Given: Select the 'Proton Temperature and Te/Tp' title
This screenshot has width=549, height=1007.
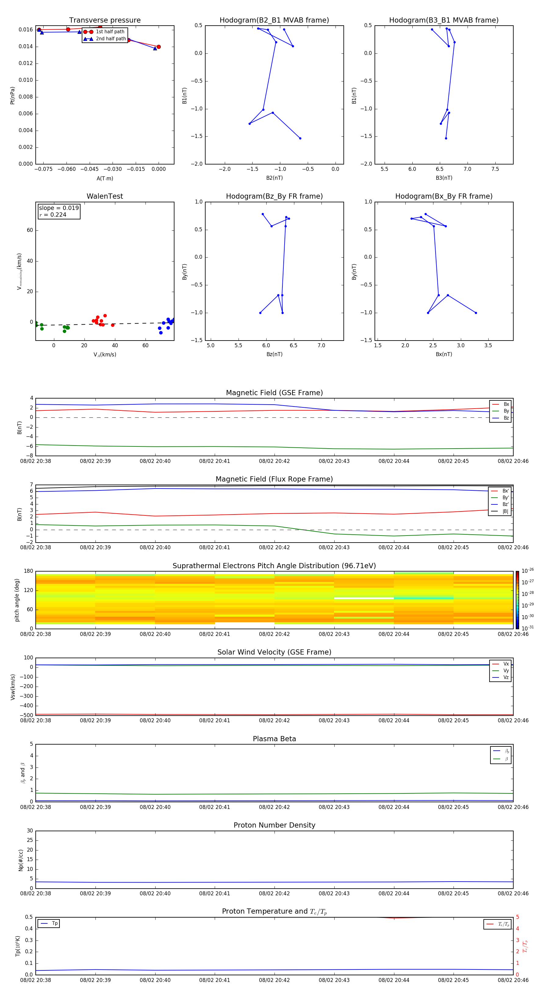Looking at the screenshot, I should 274,911.
